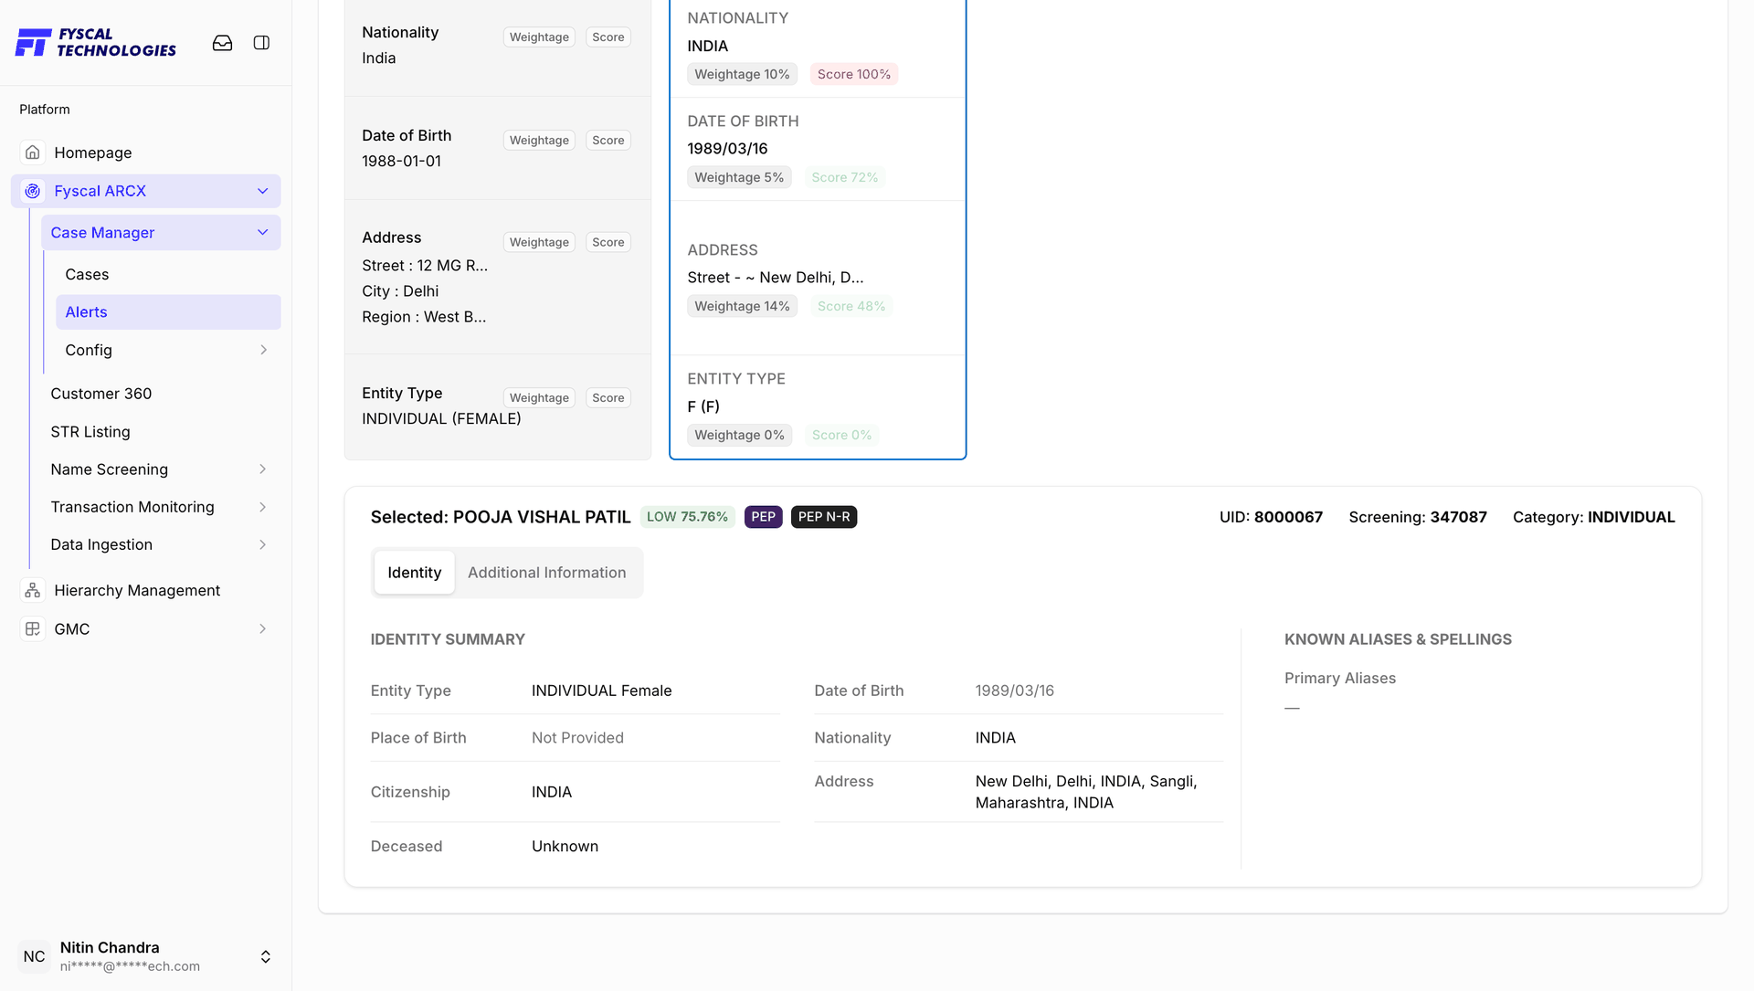This screenshot has height=991, width=1754.
Task: Expand the Config submenu arrow
Action: coord(263,350)
